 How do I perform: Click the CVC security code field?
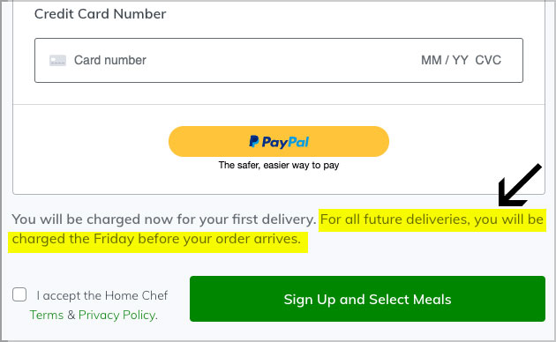(488, 60)
